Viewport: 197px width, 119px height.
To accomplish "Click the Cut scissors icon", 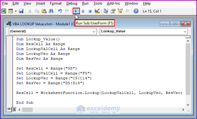I will (30, 11).
